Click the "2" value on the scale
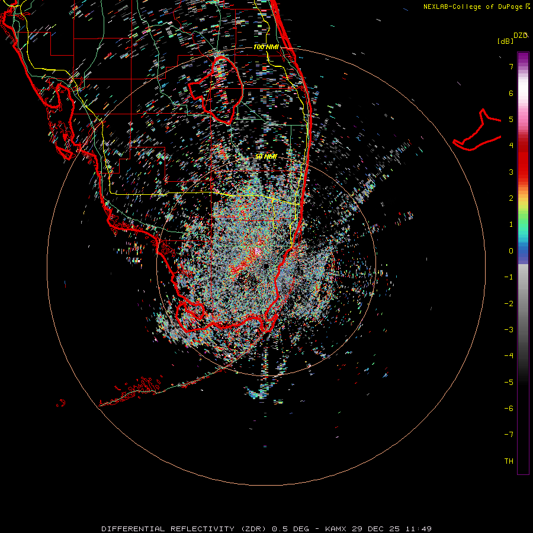The width and height of the screenshot is (533, 533). click(511, 198)
